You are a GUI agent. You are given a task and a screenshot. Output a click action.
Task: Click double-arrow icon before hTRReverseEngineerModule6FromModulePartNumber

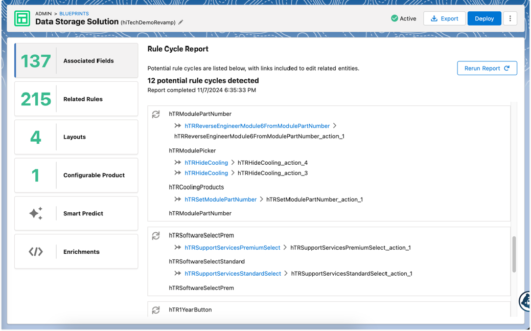point(177,126)
